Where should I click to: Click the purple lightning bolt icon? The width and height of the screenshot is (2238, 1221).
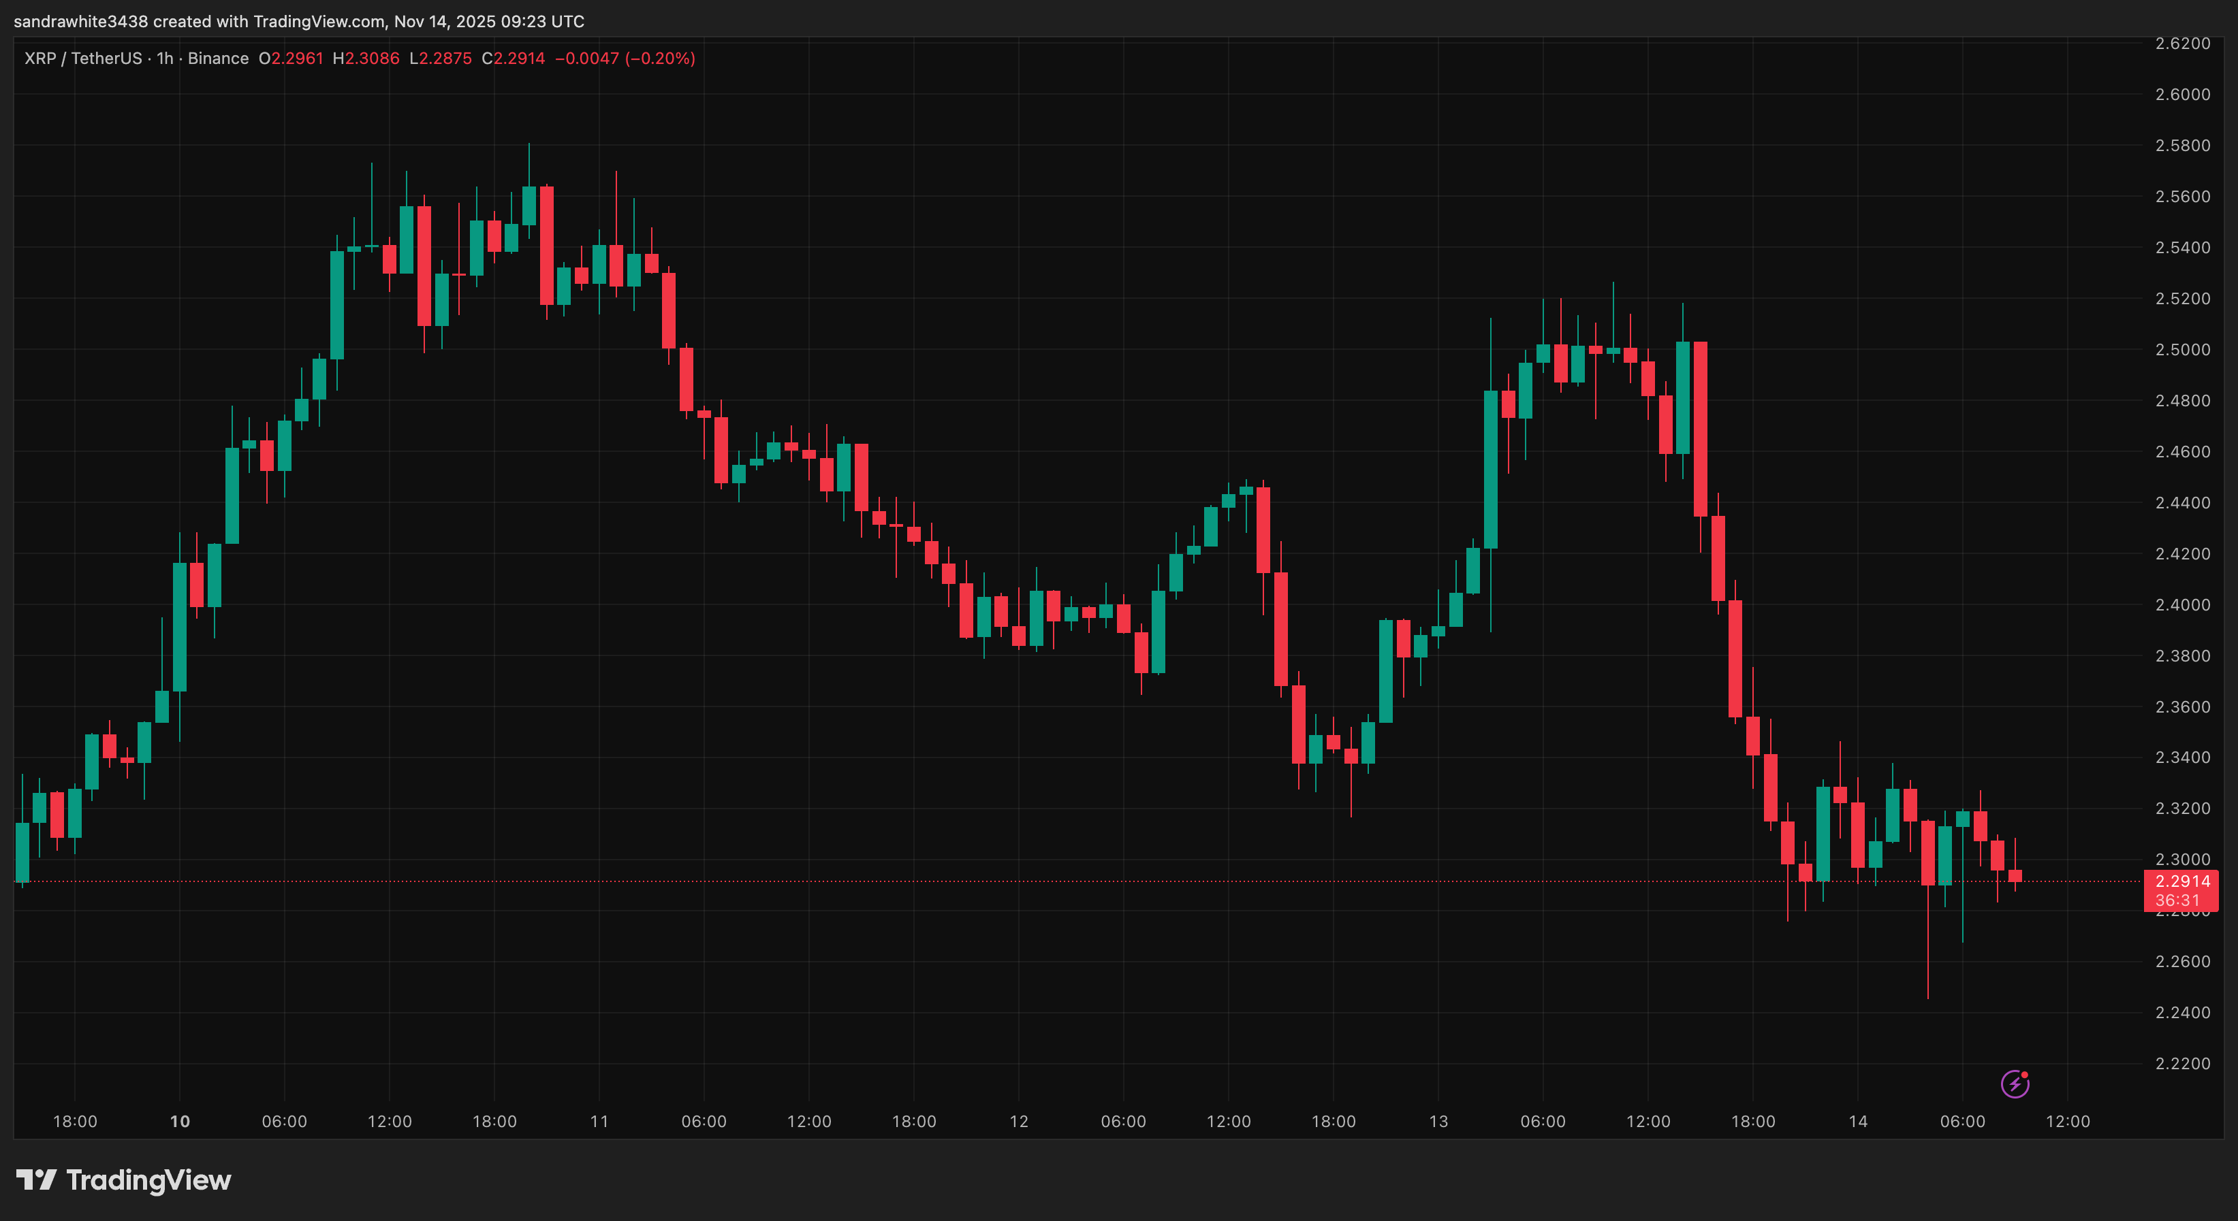[x=2014, y=1084]
